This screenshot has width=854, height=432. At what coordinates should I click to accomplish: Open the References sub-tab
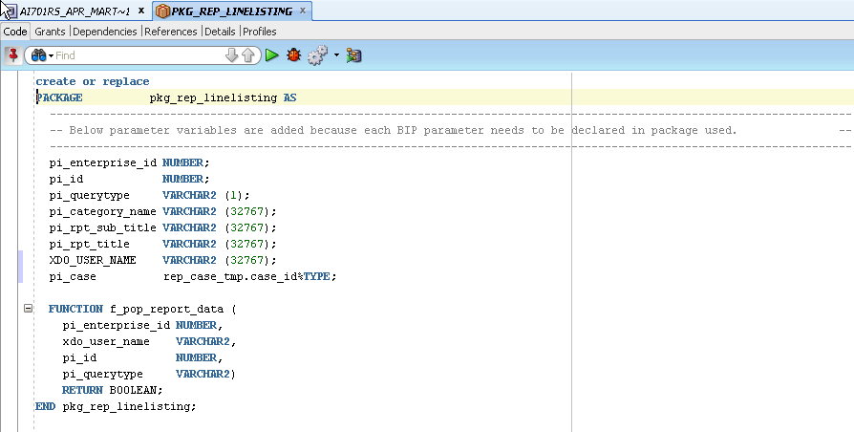point(170,32)
